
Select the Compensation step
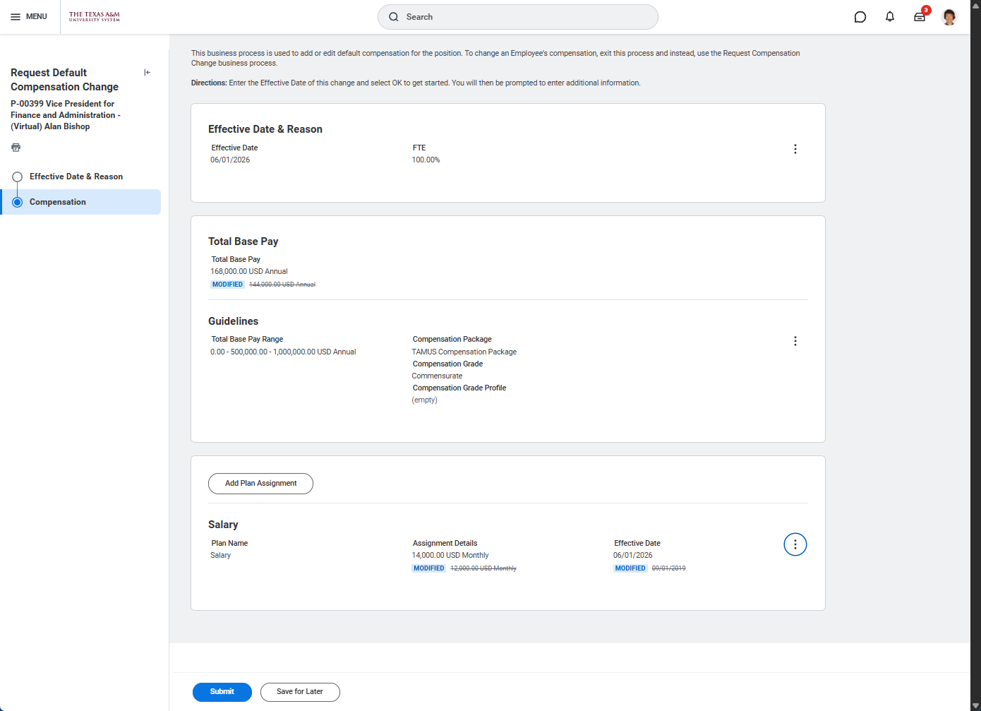point(58,202)
